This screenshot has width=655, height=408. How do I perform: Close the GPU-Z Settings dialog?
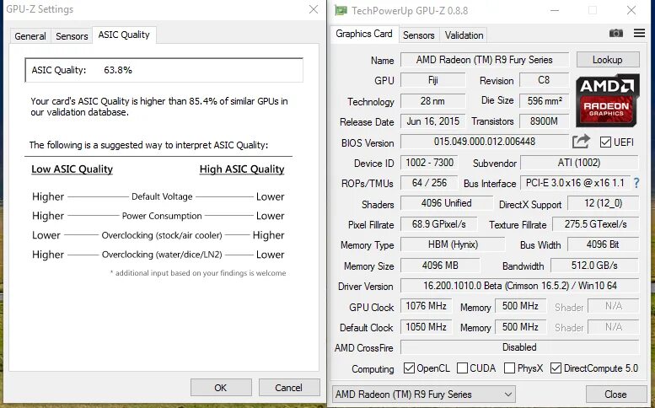coord(314,9)
